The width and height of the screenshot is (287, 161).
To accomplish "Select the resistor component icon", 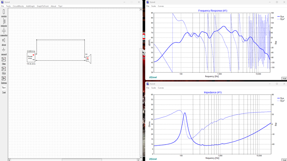I will point(4,12).
